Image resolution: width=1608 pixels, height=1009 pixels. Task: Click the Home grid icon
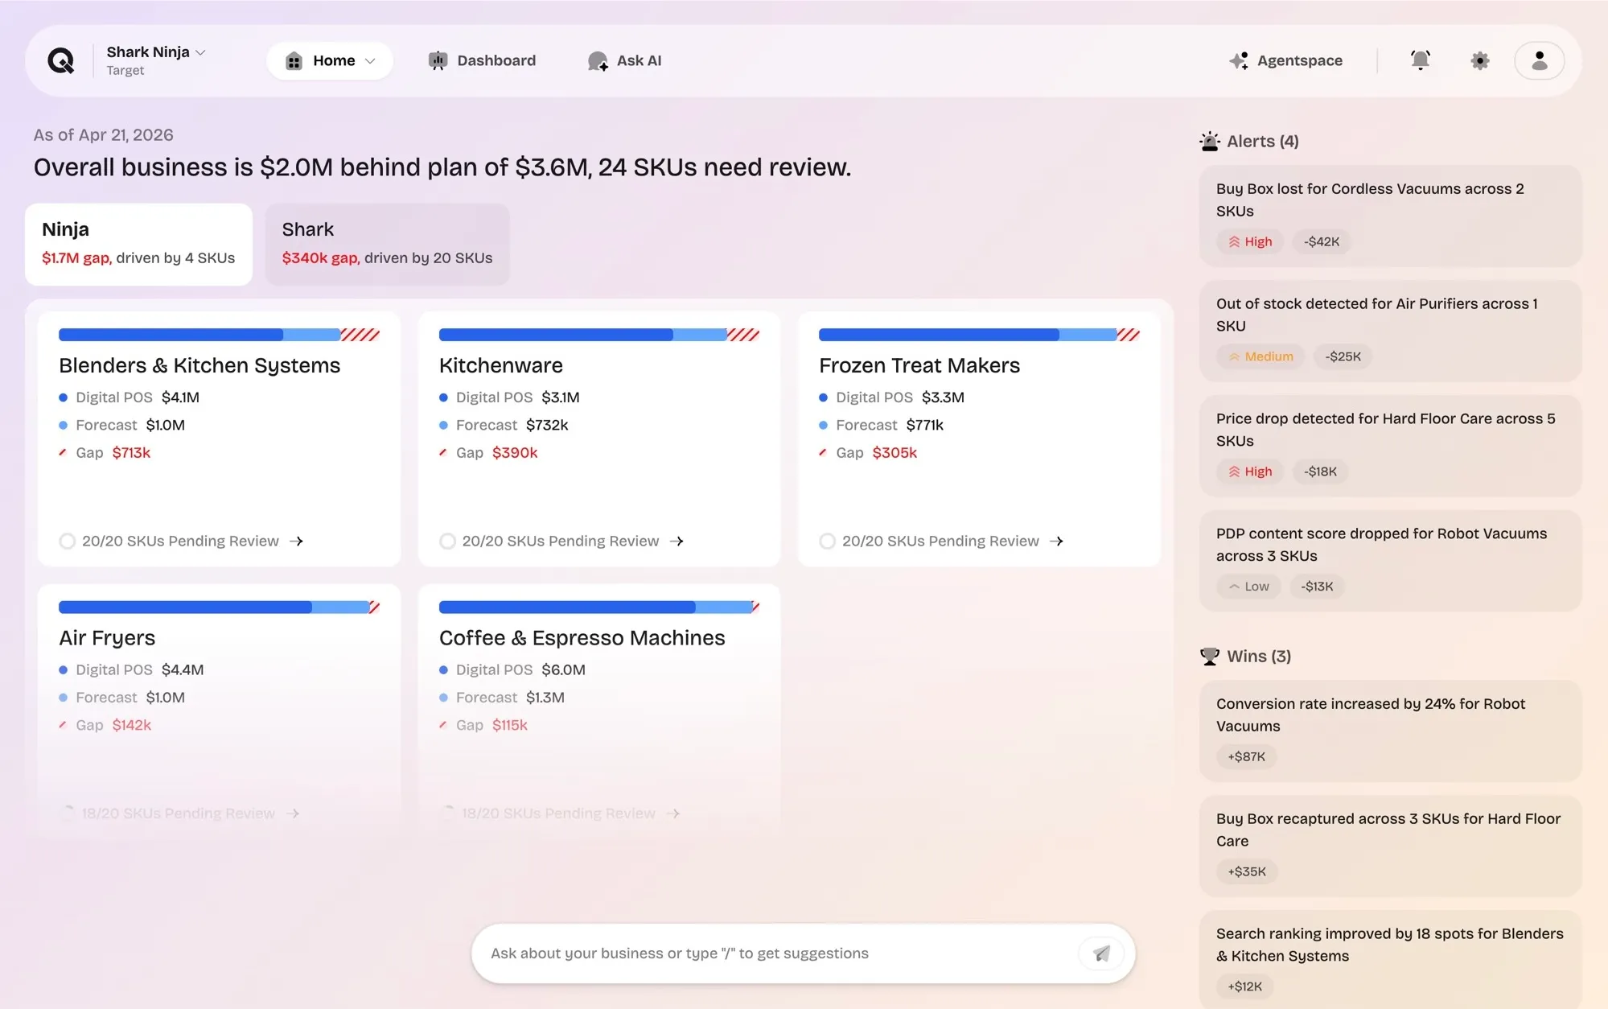tap(294, 61)
